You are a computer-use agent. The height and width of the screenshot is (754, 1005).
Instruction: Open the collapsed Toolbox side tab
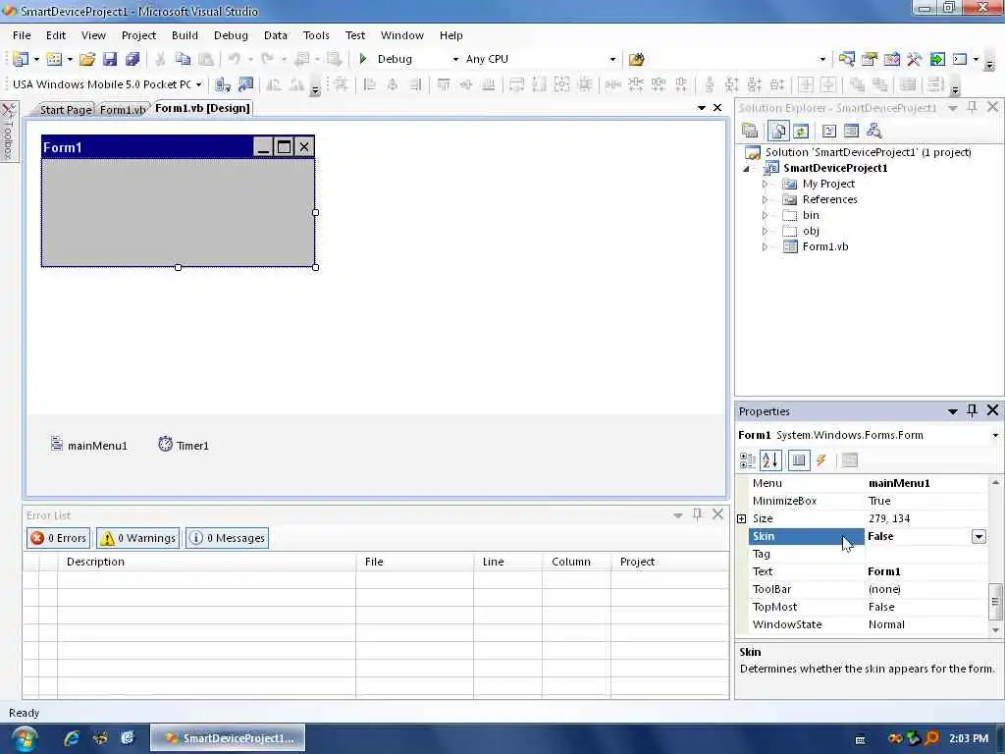[9, 133]
